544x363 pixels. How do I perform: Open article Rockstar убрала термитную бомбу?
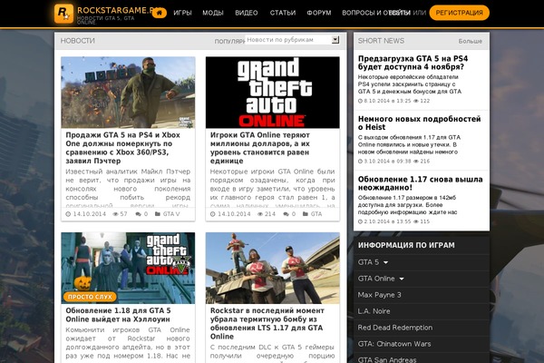coord(267,323)
